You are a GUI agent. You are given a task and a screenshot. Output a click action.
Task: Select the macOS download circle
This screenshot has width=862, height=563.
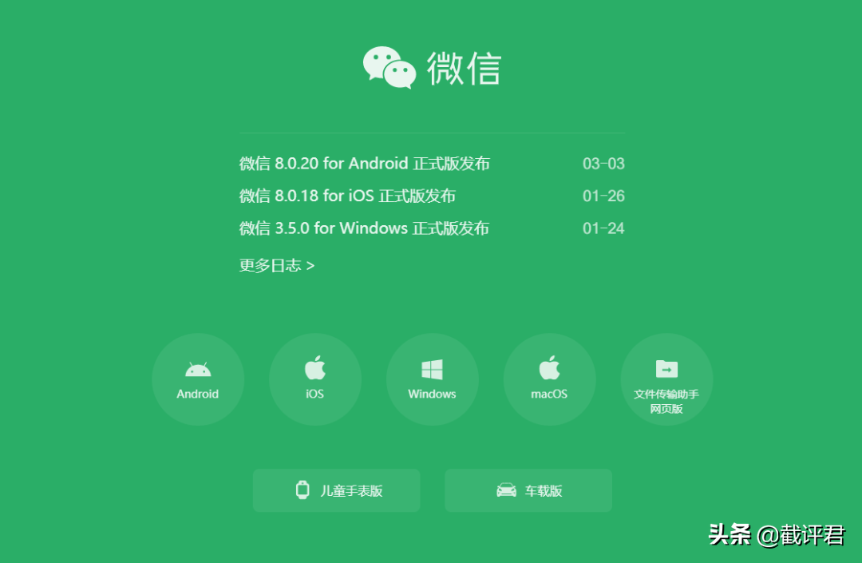[x=549, y=379]
